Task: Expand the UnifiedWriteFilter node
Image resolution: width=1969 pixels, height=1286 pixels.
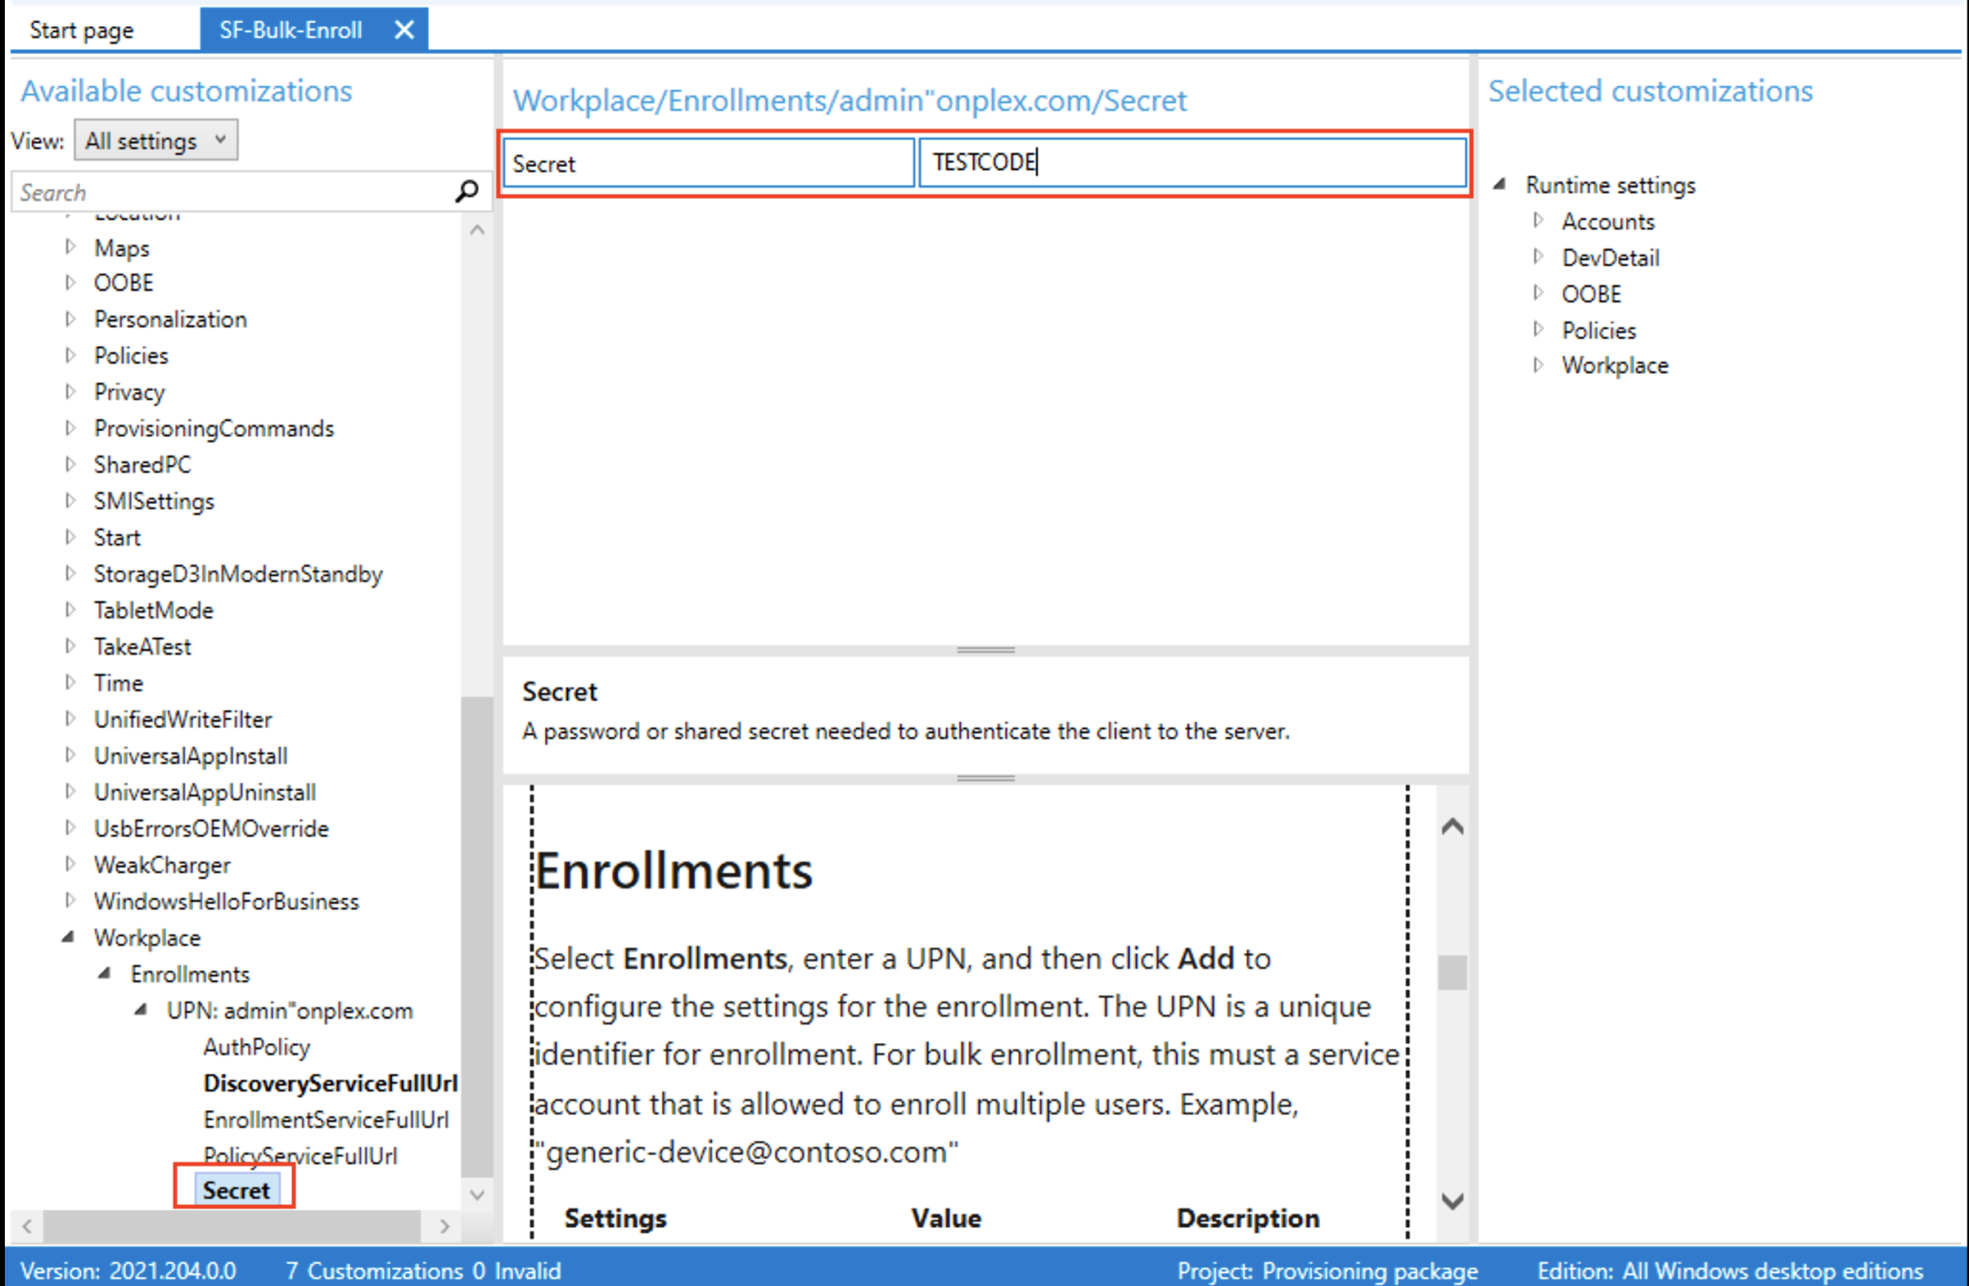Action: coord(70,719)
